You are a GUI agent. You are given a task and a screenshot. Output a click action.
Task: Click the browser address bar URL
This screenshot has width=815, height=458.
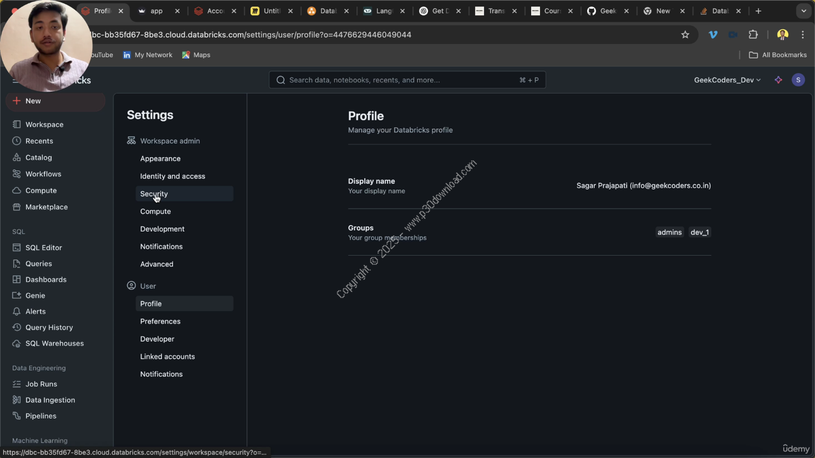pyautogui.click(x=252, y=35)
